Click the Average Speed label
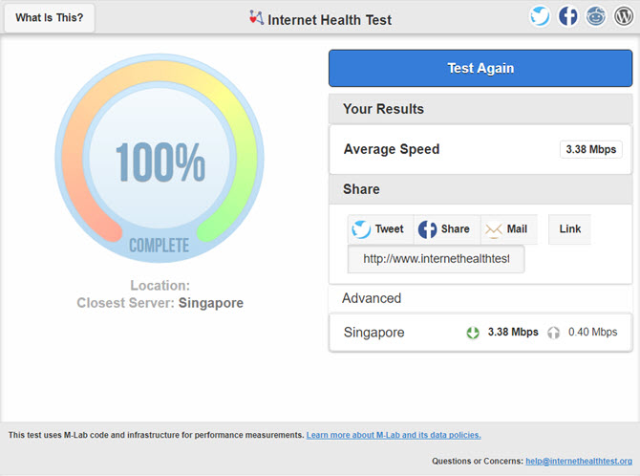Screen dimensions: 640x476 [x=392, y=149]
